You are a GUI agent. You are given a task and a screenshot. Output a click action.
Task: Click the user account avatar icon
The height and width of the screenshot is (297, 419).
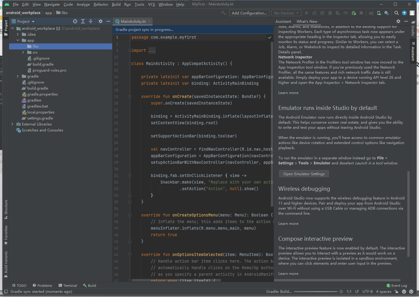pos(412,13)
